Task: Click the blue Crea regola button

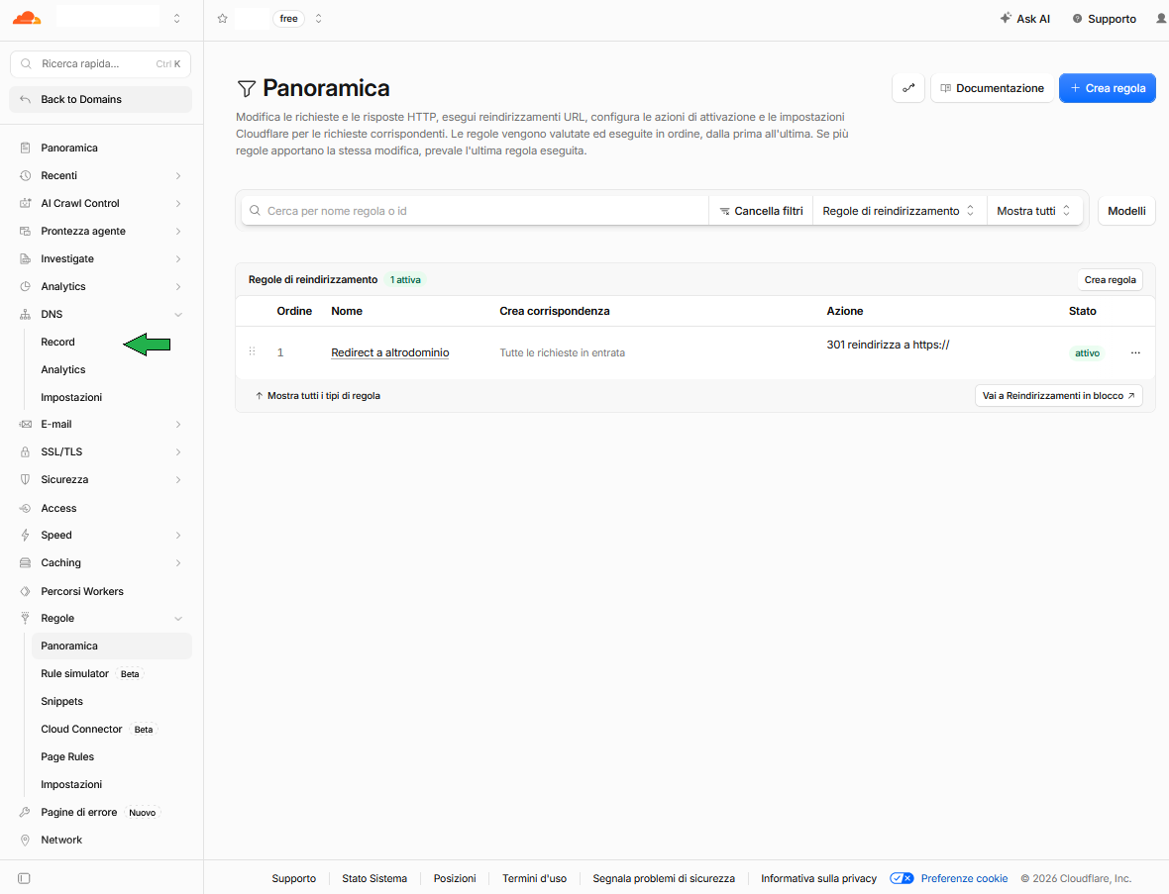Action: (x=1108, y=88)
